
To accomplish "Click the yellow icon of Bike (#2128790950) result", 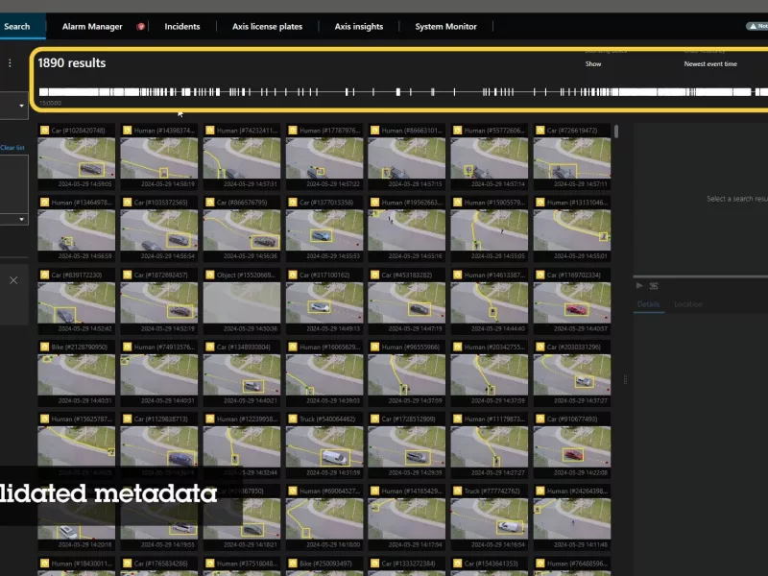I will tap(43, 347).
